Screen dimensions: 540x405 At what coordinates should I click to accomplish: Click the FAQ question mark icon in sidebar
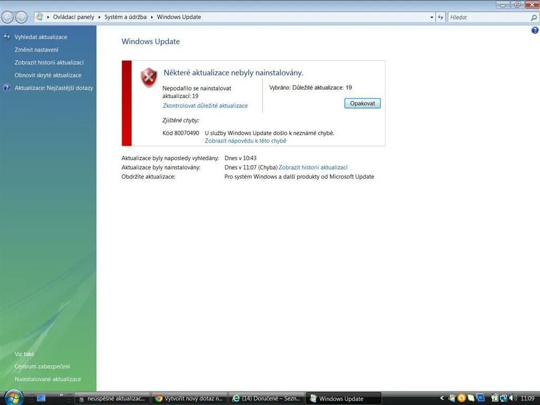click(x=7, y=88)
